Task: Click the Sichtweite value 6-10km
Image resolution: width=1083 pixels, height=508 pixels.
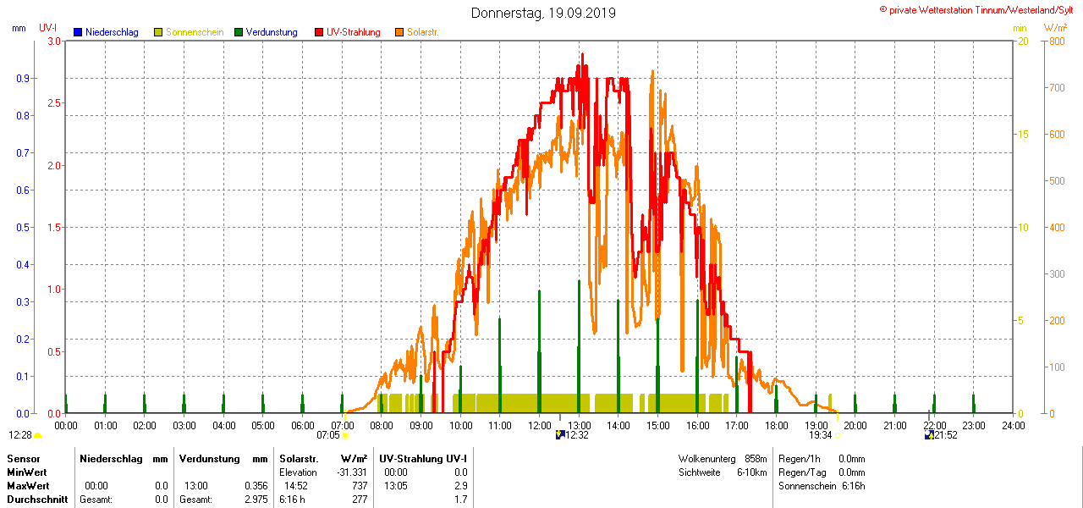Action: pos(752,472)
